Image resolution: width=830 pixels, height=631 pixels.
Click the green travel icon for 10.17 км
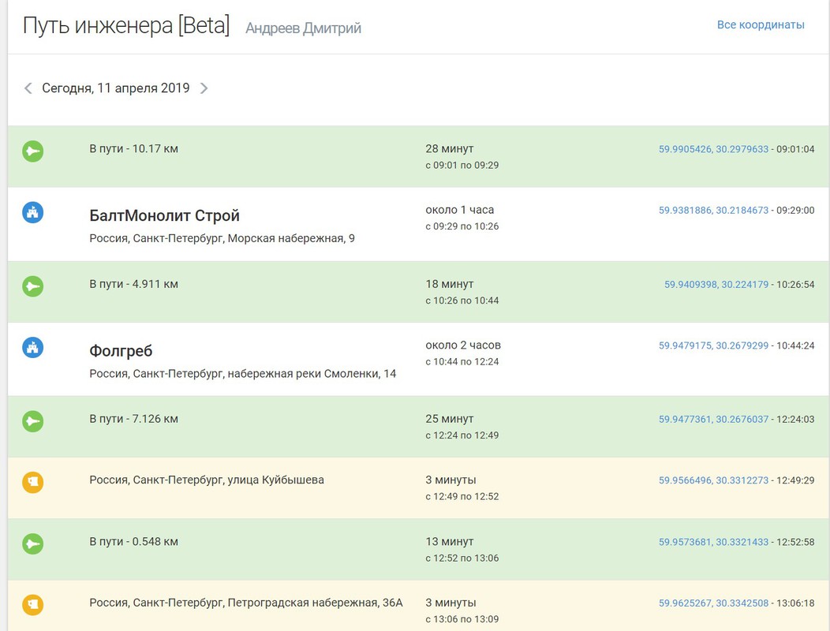[x=33, y=151]
